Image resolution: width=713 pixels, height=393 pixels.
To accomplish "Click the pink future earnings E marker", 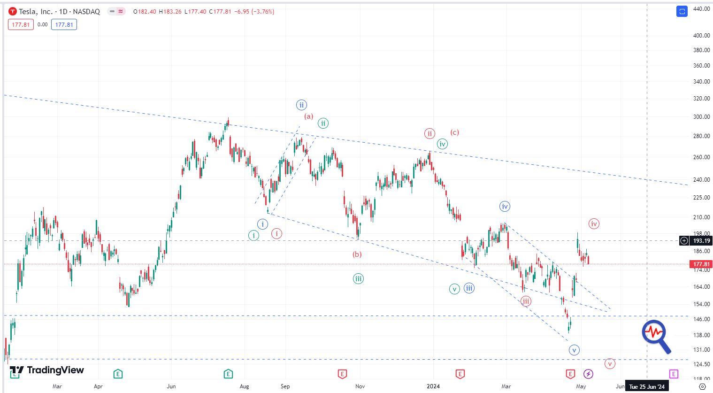I will (674, 374).
